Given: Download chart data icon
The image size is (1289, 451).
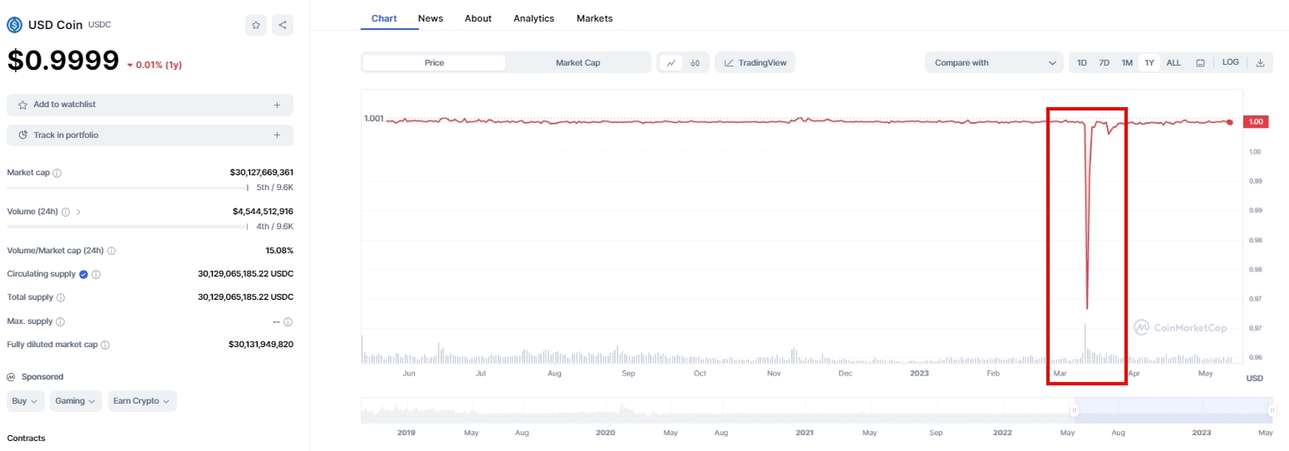Looking at the screenshot, I should (x=1260, y=62).
